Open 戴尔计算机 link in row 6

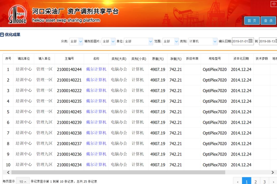coord(96,122)
